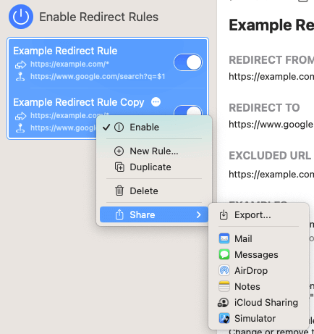Select the Example Redirect Rule entry
Screen dimensions: 314x334
point(108,63)
